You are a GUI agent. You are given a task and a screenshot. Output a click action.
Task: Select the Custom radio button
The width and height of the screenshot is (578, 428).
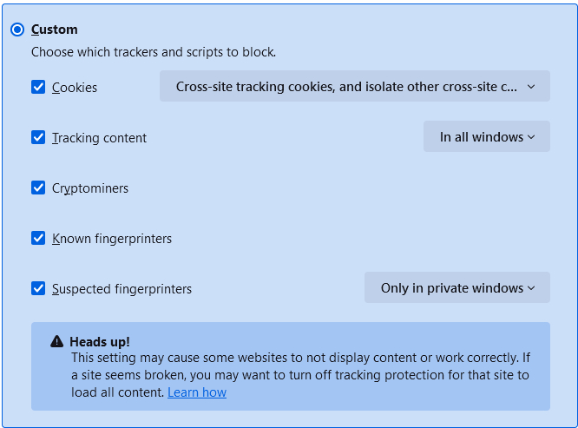17,30
